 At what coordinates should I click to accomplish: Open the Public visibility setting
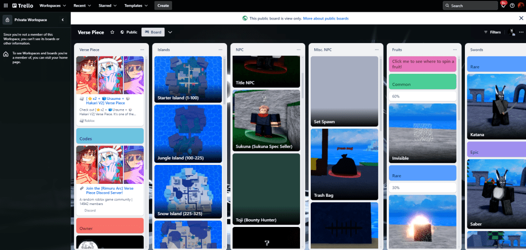129,32
